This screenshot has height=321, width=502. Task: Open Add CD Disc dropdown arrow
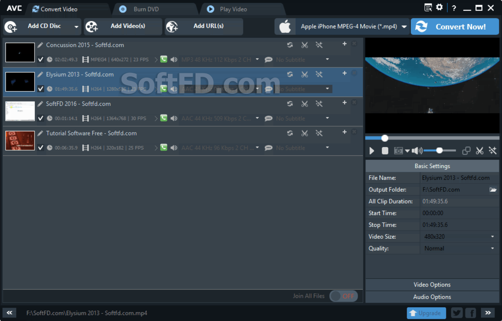(x=76, y=27)
